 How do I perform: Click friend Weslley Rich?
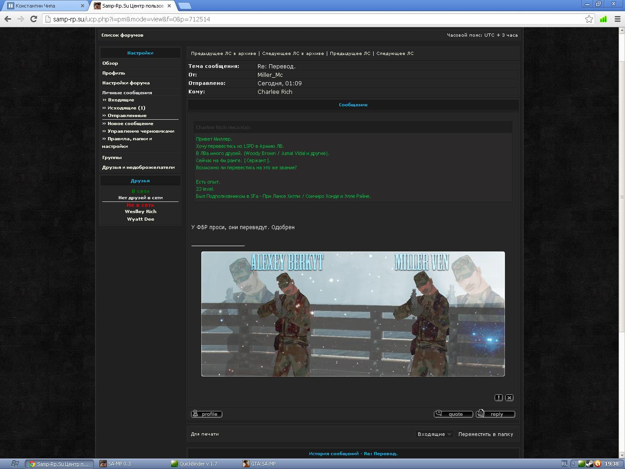[x=141, y=211]
